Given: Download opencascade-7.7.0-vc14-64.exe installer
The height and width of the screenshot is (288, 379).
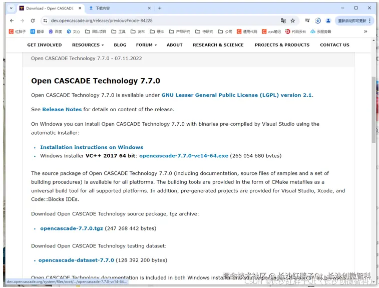Looking at the screenshot, I should 184,156.
